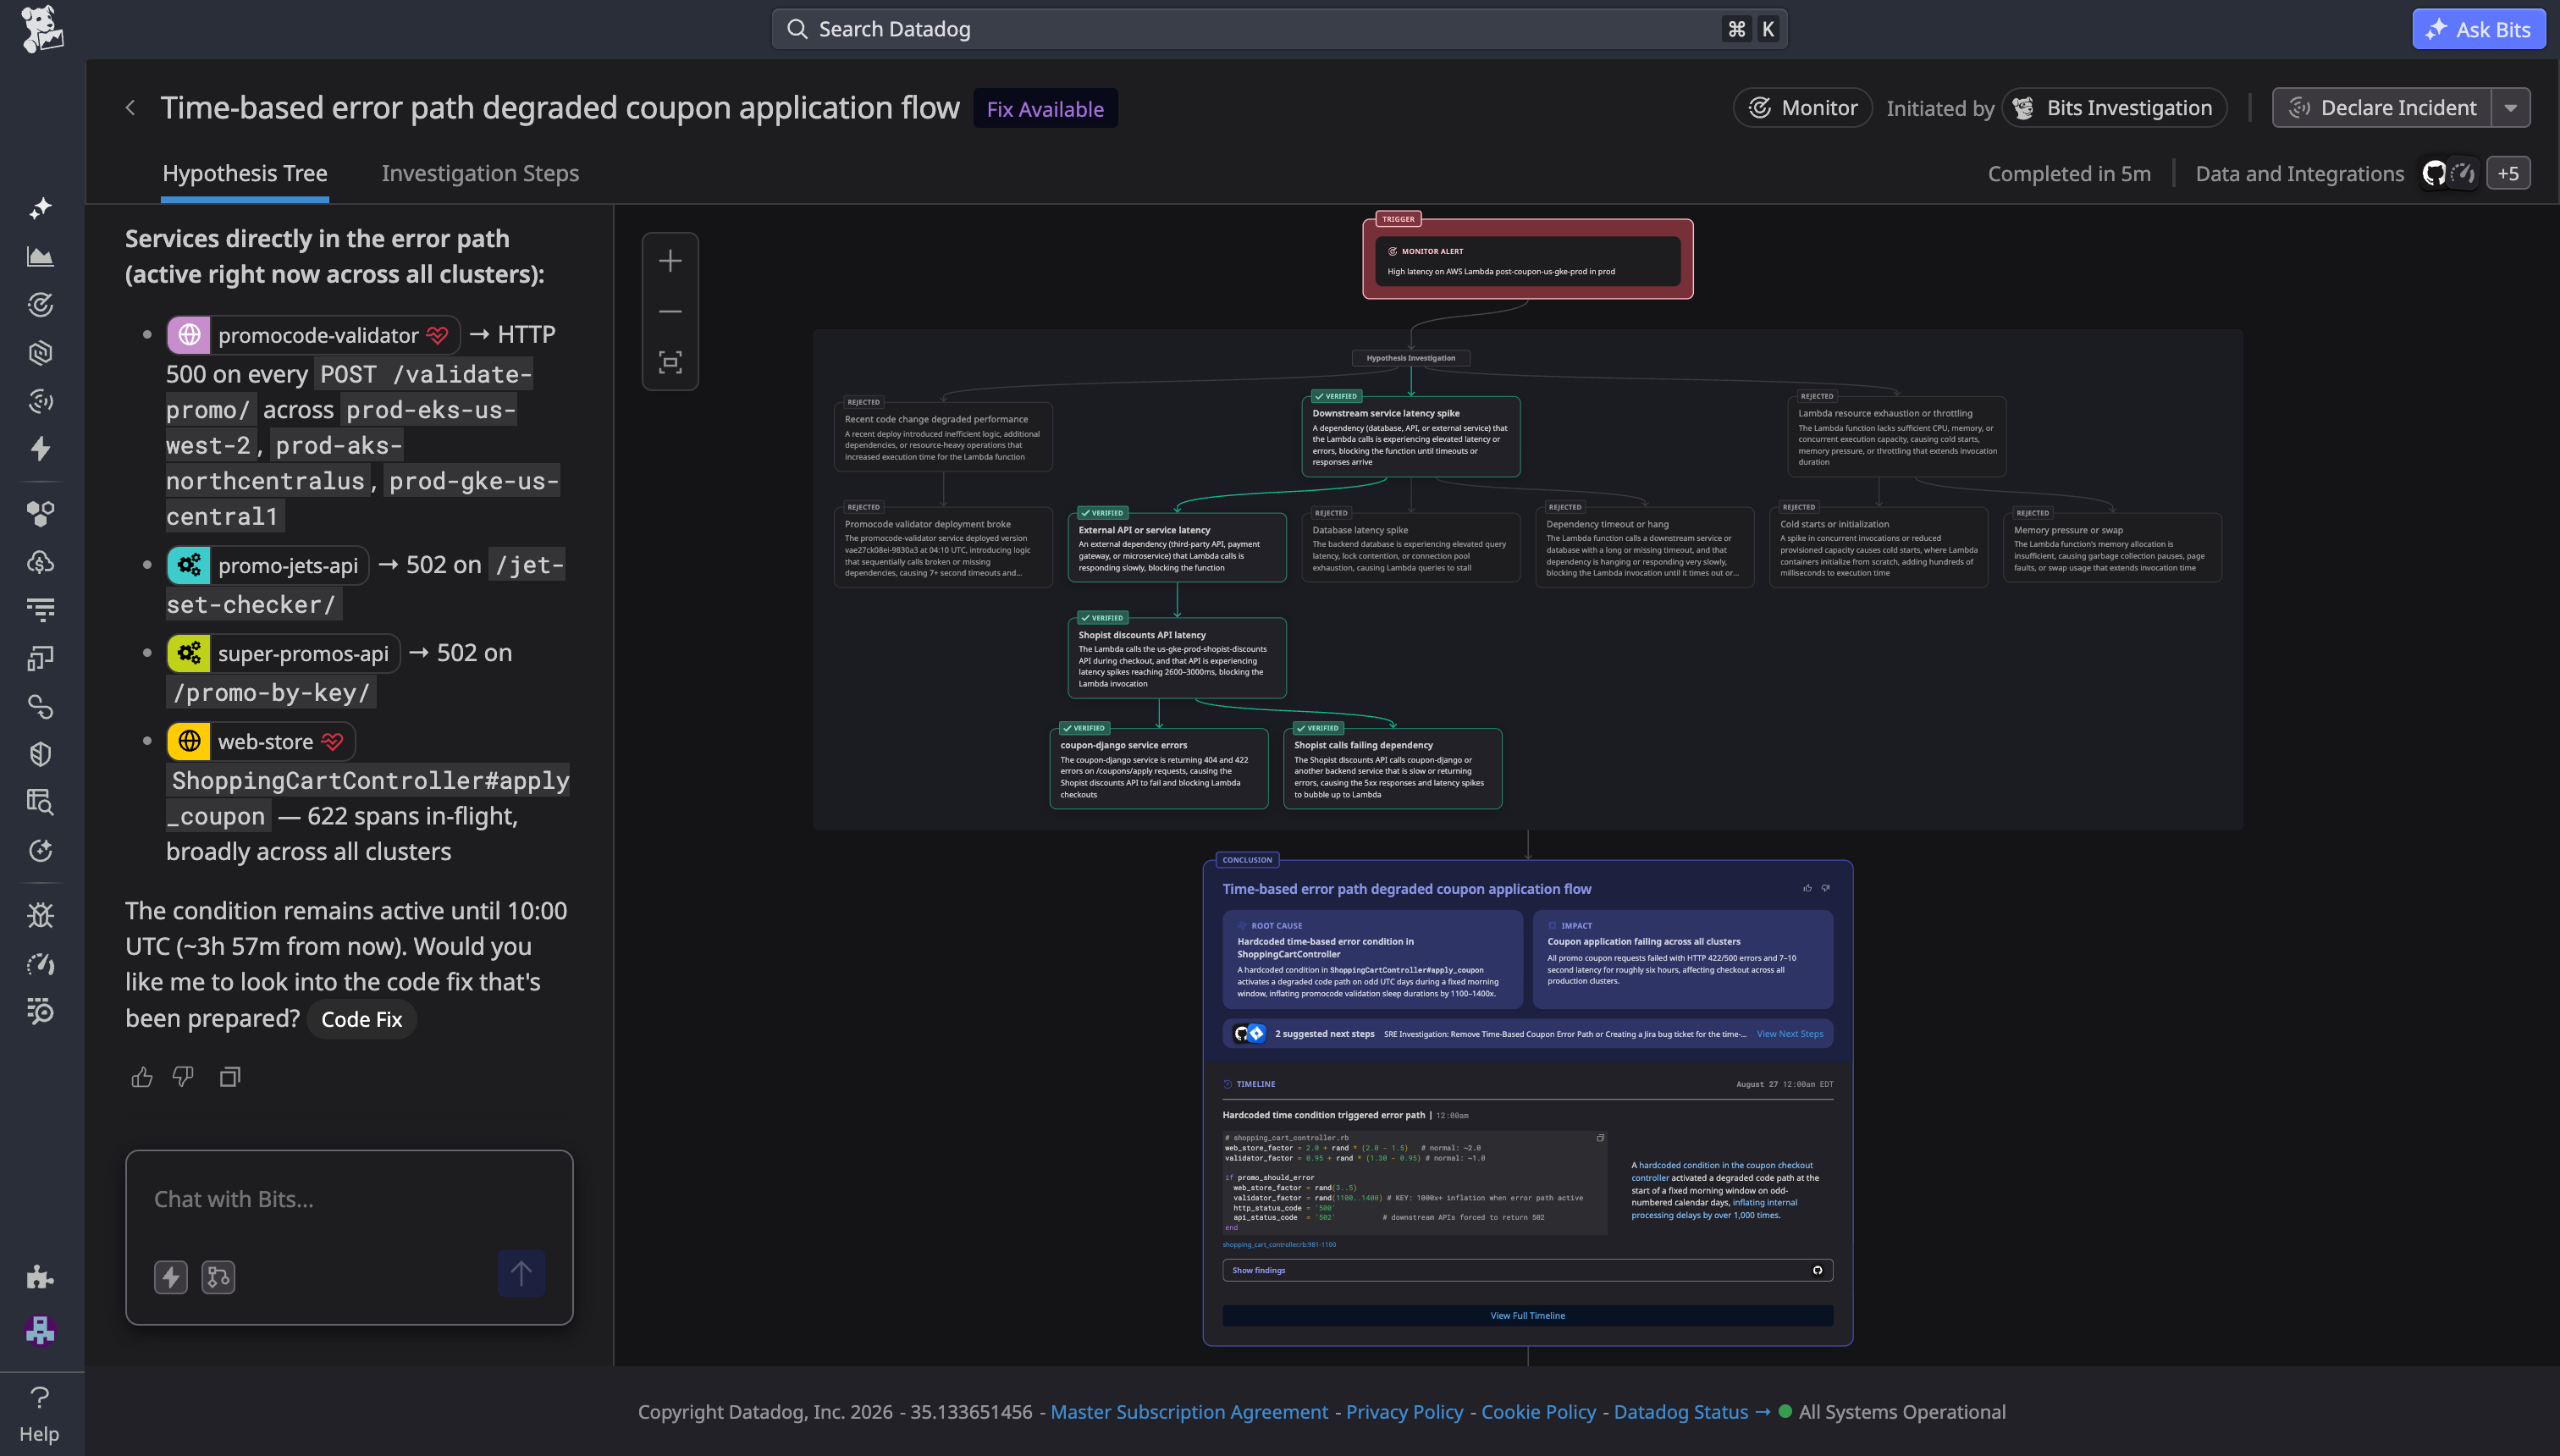Zoom in on the hypothesis canvas

click(670, 261)
